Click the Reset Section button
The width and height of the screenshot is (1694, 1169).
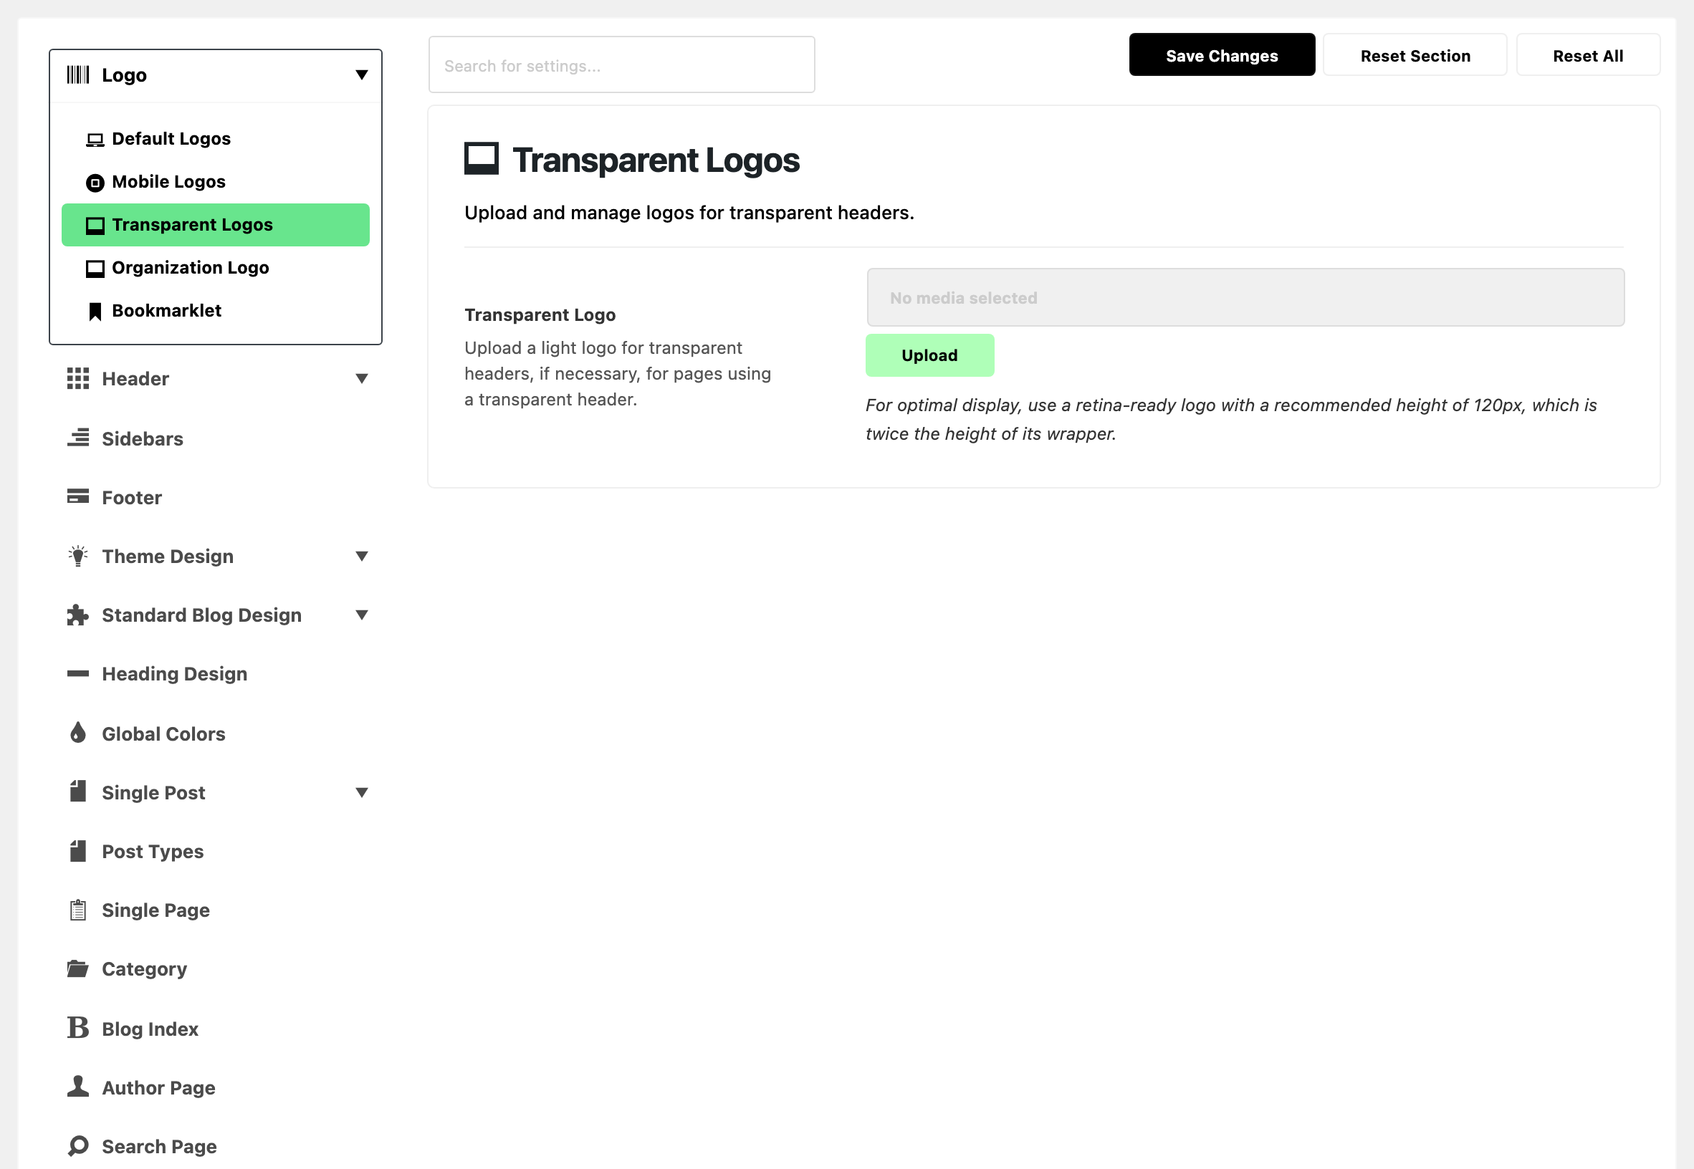pyautogui.click(x=1415, y=55)
